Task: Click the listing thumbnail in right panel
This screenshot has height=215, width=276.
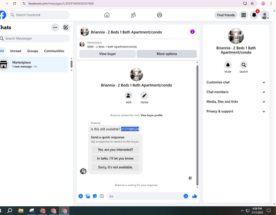Action: click(236, 36)
